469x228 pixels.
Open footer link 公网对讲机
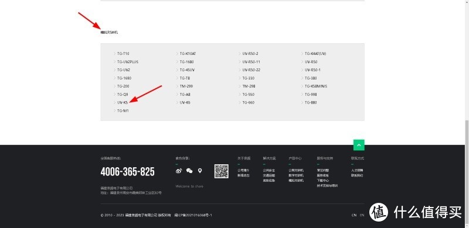(x=296, y=170)
